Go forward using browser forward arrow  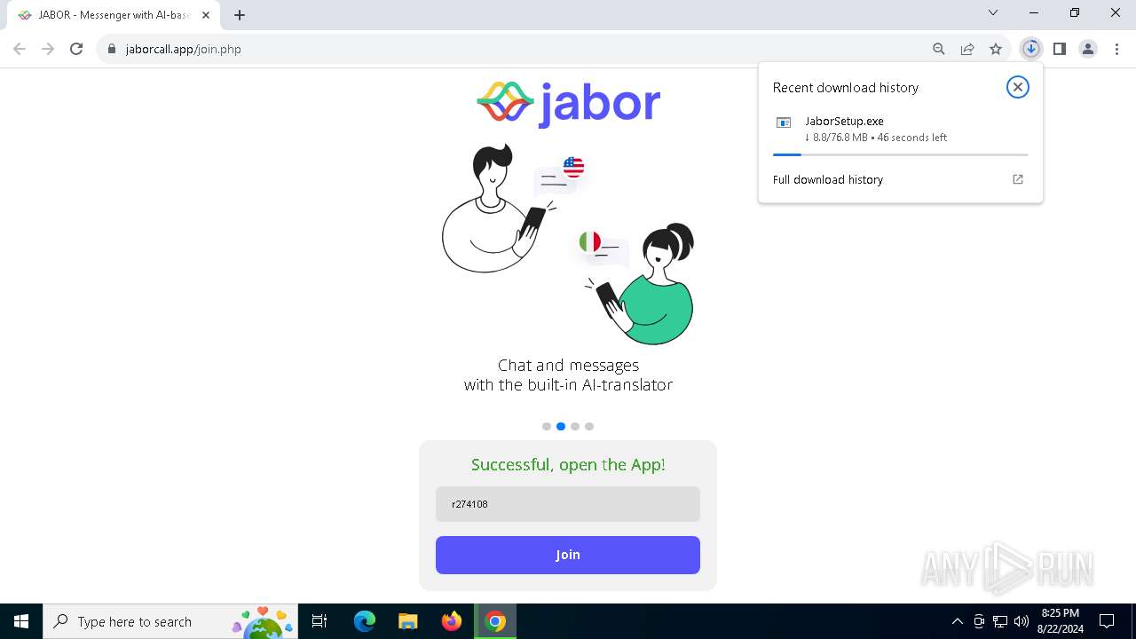pyautogui.click(x=48, y=49)
